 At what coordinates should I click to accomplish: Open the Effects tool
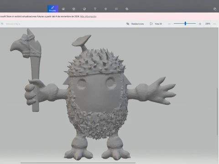coord(106,9)
